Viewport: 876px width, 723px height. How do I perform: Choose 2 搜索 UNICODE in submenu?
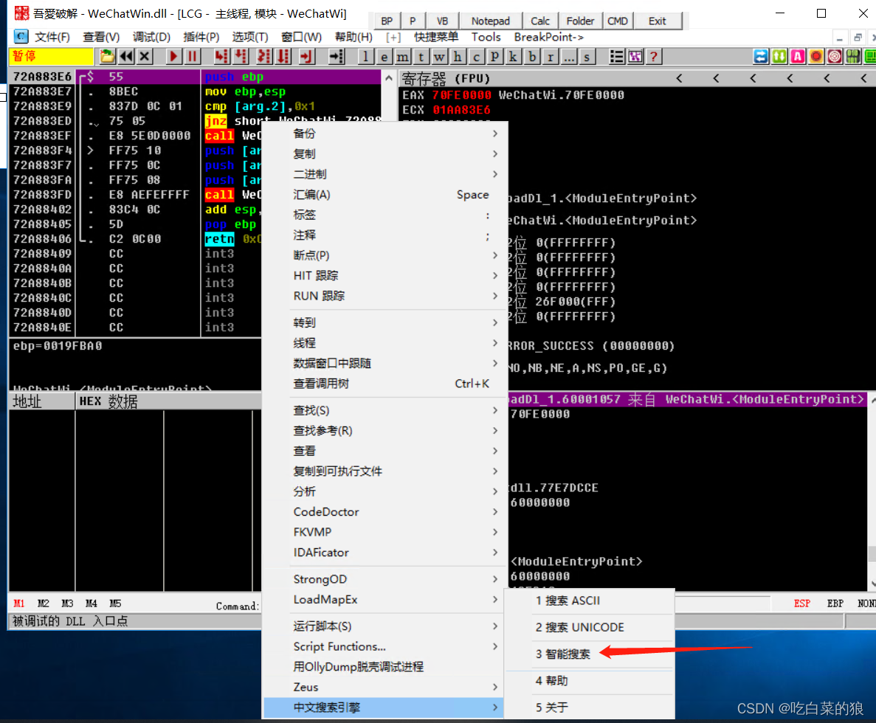point(590,628)
